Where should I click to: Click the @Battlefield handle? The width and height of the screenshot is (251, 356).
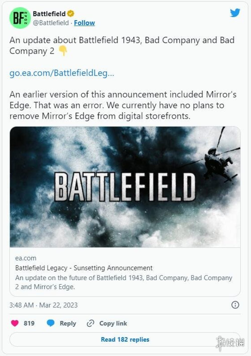coord(51,23)
